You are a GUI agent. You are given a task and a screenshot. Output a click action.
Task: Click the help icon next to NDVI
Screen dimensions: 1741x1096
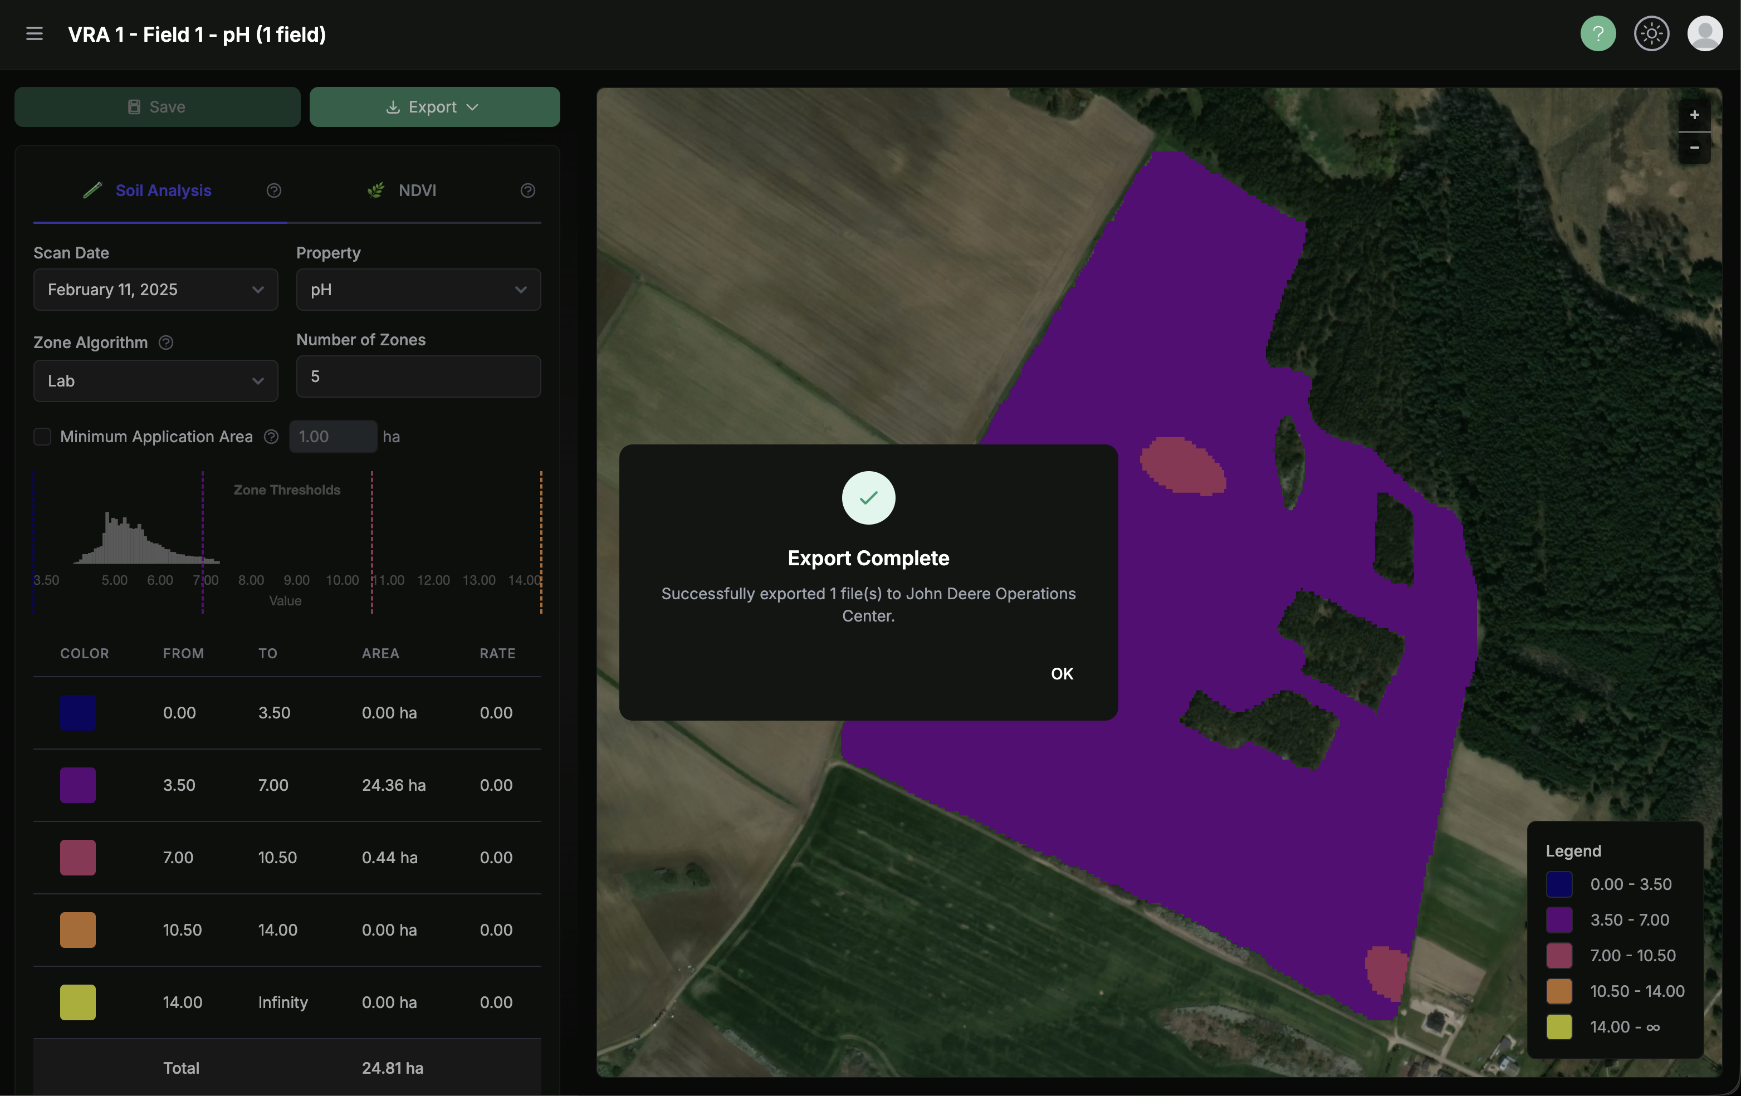[x=528, y=190]
